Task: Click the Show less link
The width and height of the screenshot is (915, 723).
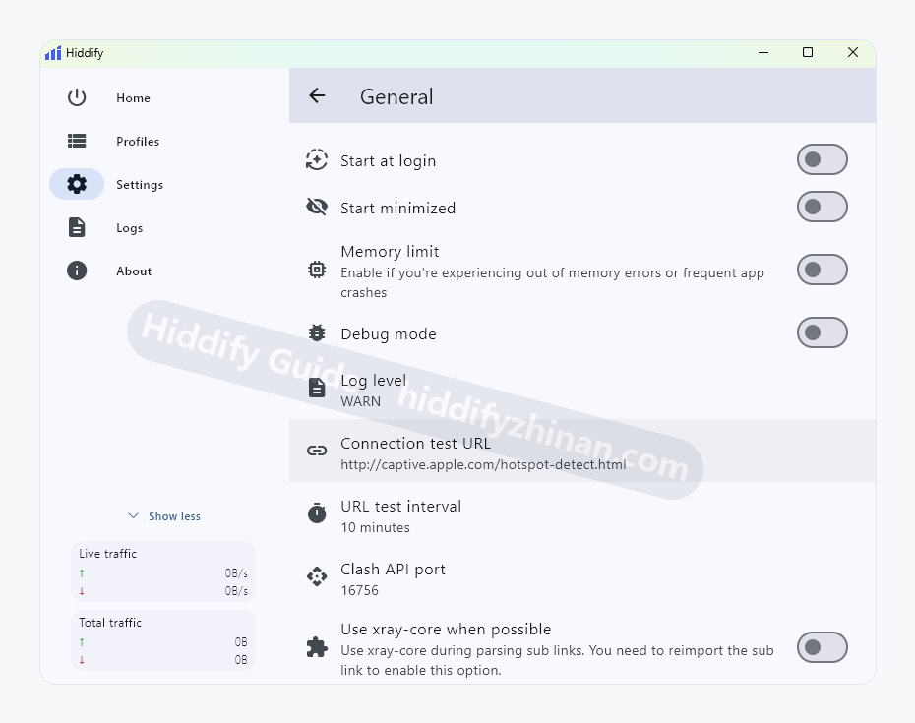Action: tap(174, 516)
